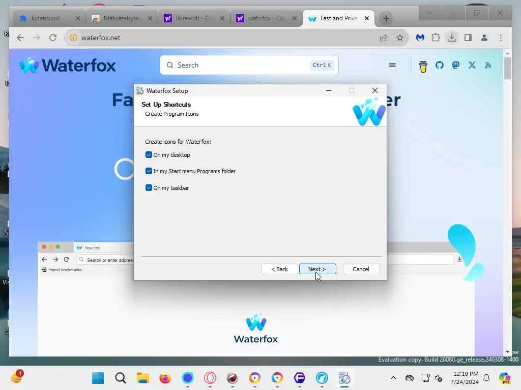The height and width of the screenshot is (390, 521).
Task: Open the website hamburger menu
Action: (x=392, y=65)
